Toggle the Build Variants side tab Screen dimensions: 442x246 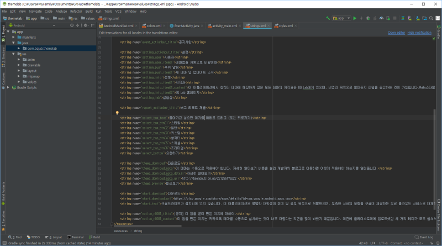point(3,193)
